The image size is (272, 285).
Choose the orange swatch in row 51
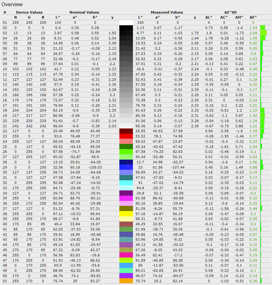coord(126,281)
